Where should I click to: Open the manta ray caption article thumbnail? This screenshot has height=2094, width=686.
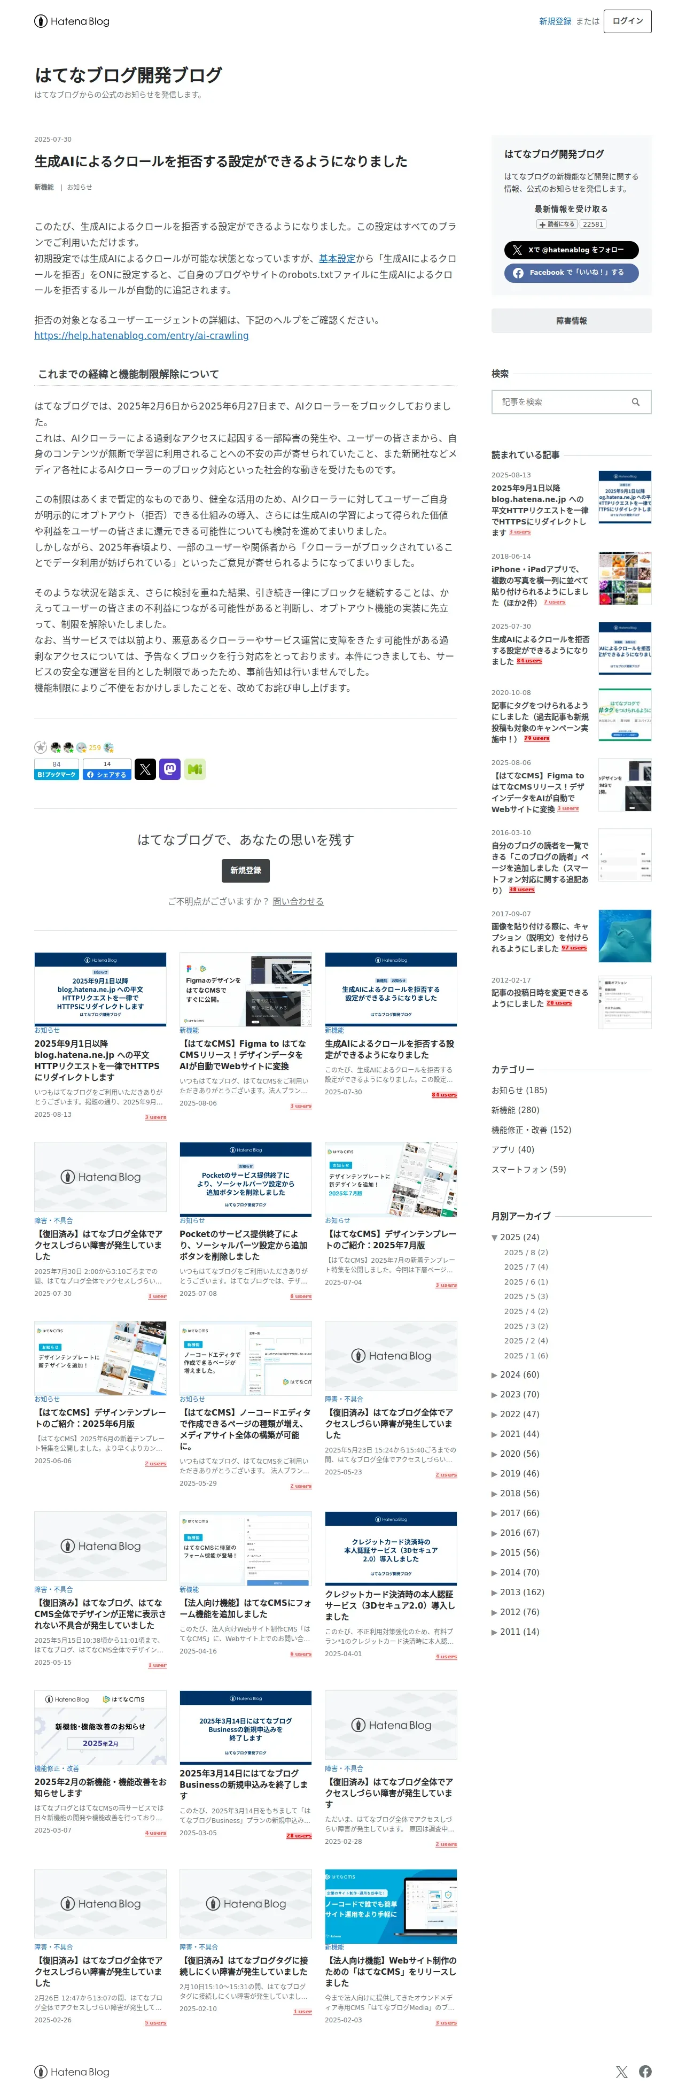click(x=624, y=936)
